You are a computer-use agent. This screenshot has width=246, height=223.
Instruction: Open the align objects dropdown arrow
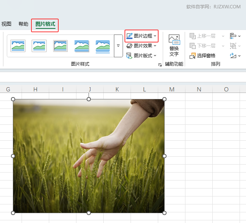pyautogui.click(x=240, y=36)
